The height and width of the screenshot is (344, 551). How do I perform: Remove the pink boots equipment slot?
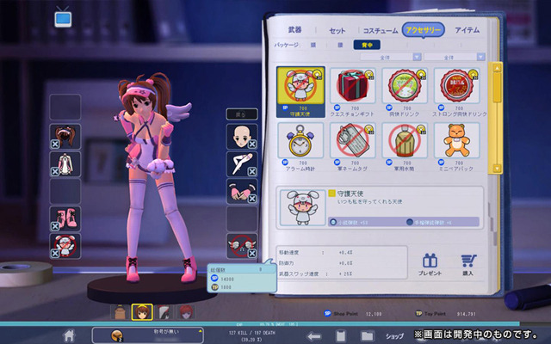(55, 226)
